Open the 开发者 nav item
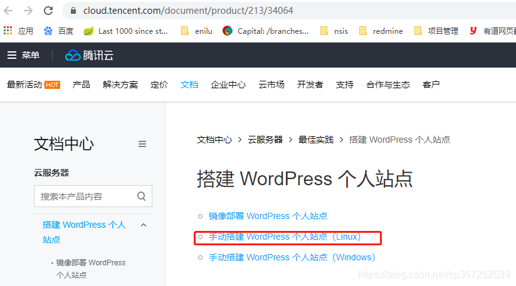 point(310,84)
